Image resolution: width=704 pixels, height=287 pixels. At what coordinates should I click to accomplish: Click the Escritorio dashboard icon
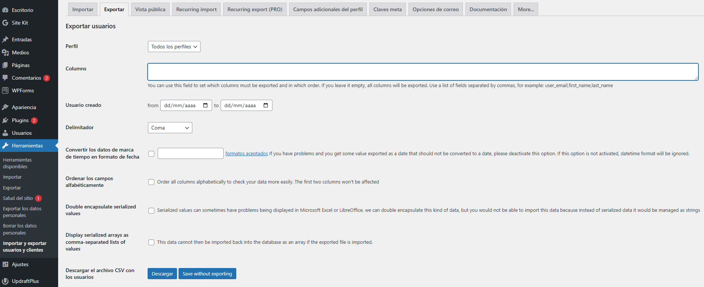point(5,10)
